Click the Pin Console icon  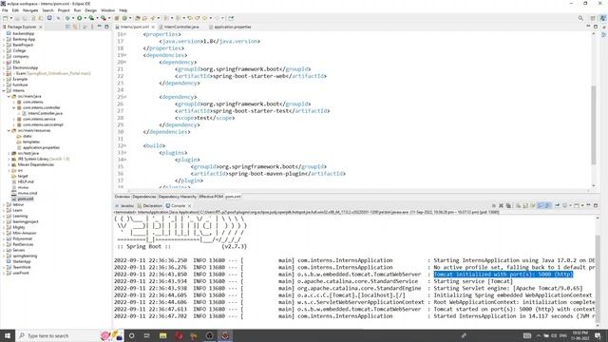tap(557, 206)
